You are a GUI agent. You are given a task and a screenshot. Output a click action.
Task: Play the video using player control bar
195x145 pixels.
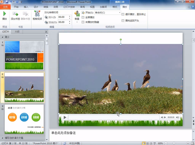pos(65,117)
